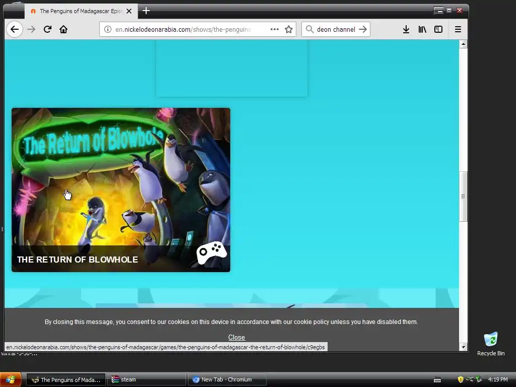The width and height of the screenshot is (516, 387).
Task: Open the page actions three-dot menu
Action: point(275,29)
